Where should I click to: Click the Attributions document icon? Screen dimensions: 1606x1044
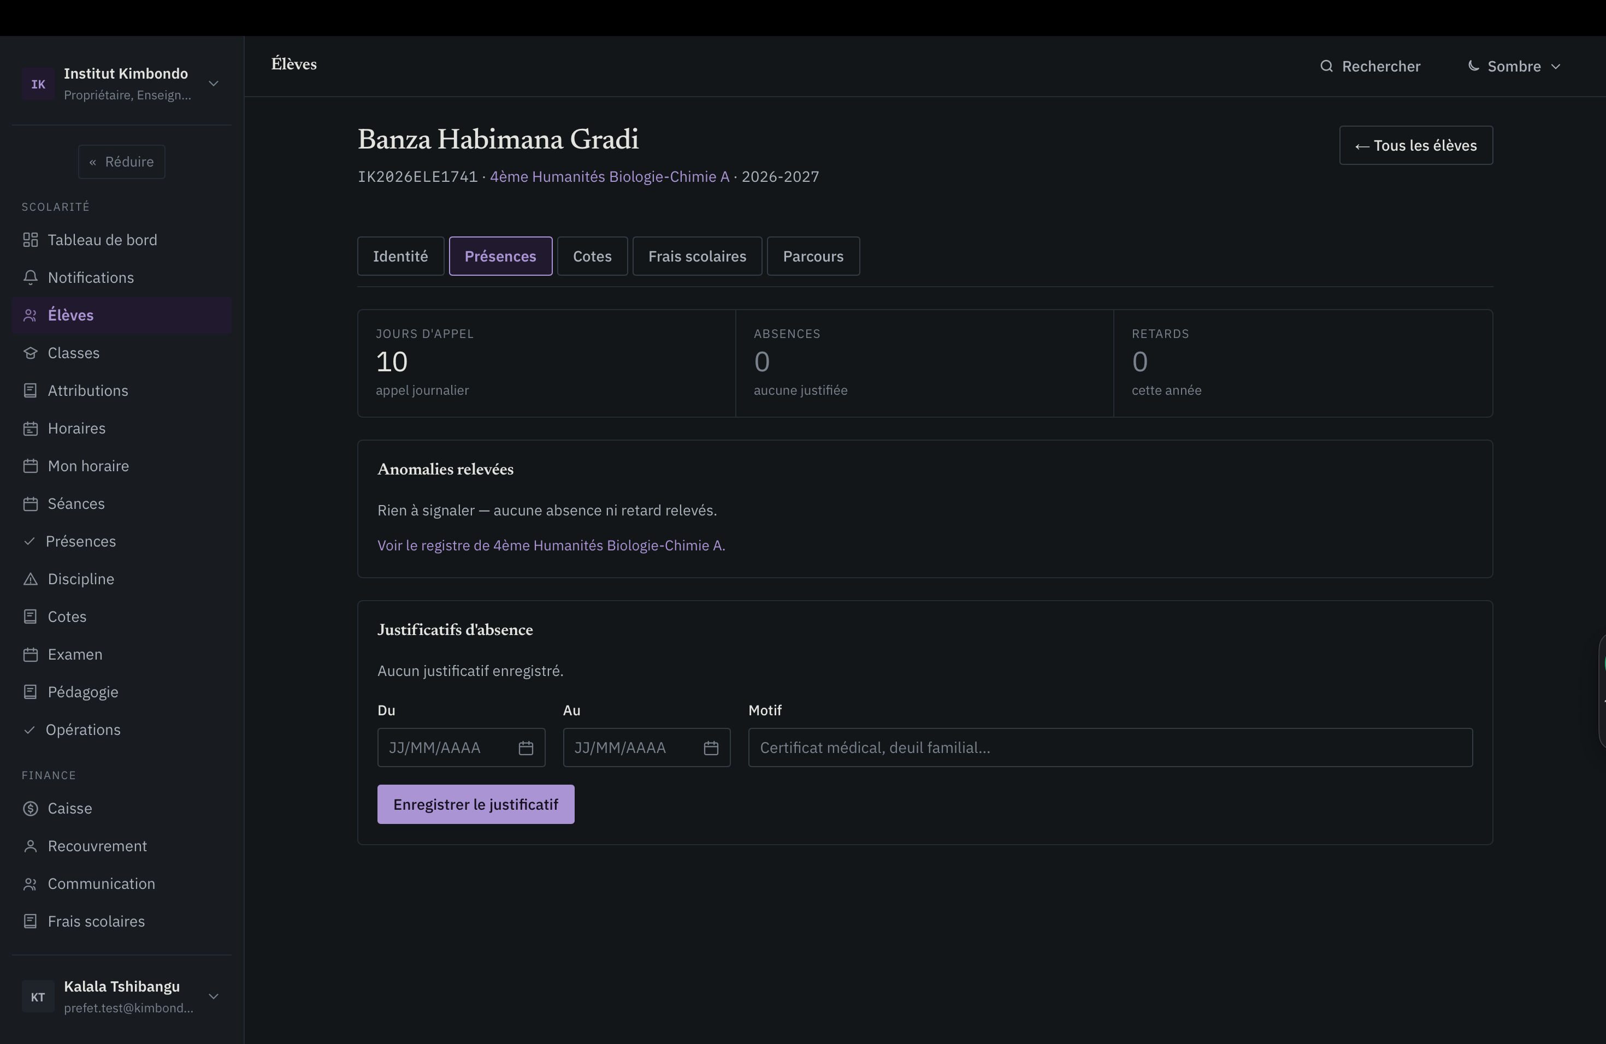[x=31, y=391]
